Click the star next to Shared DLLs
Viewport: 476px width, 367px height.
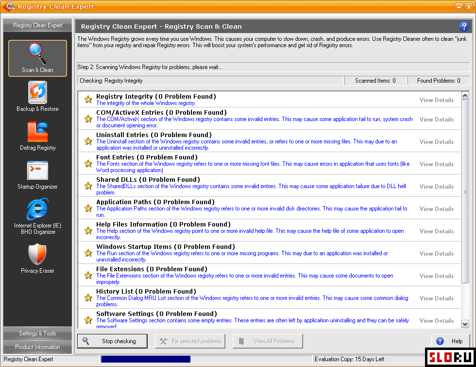click(x=88, y=186)
